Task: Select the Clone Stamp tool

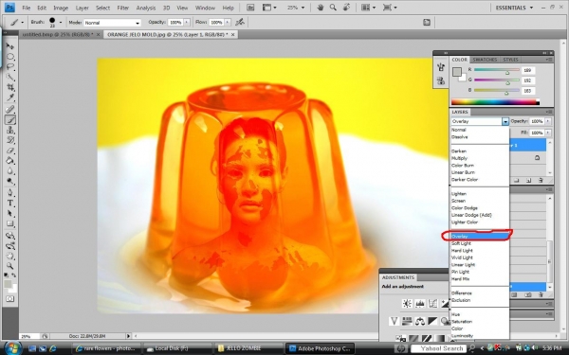Action: pyautogui.click(x=10, y=130)
